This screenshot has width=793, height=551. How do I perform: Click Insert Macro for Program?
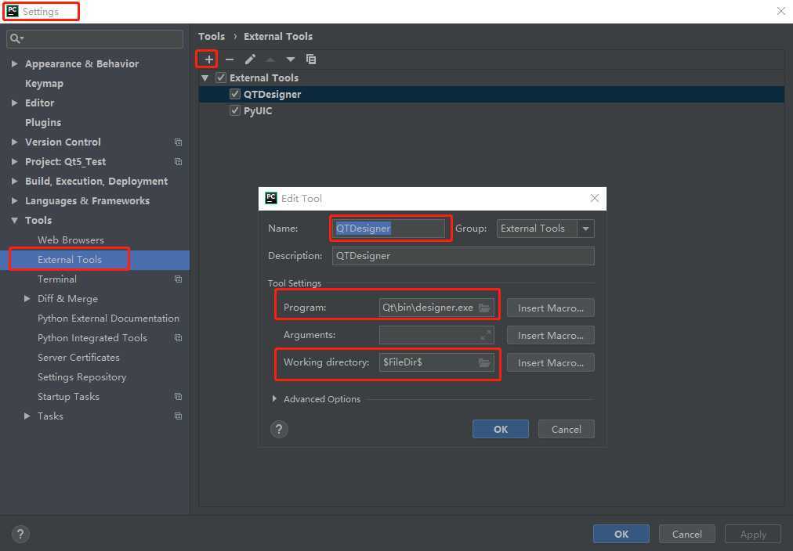coord(551,308)
